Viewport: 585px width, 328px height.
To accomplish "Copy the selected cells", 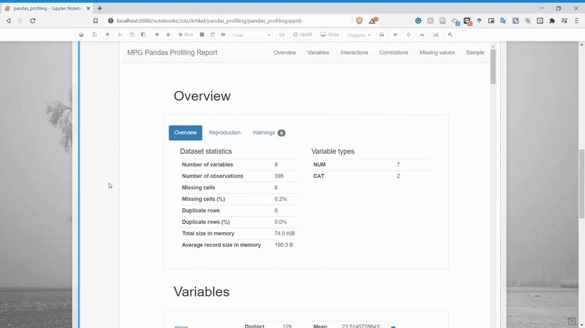I will pyautogui.click(x=132, y=34).
